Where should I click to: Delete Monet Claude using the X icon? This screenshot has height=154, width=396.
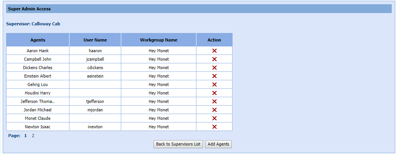(x=214, y=118)
